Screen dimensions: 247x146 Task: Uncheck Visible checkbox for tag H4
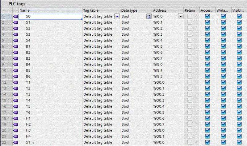click(239, 136)
